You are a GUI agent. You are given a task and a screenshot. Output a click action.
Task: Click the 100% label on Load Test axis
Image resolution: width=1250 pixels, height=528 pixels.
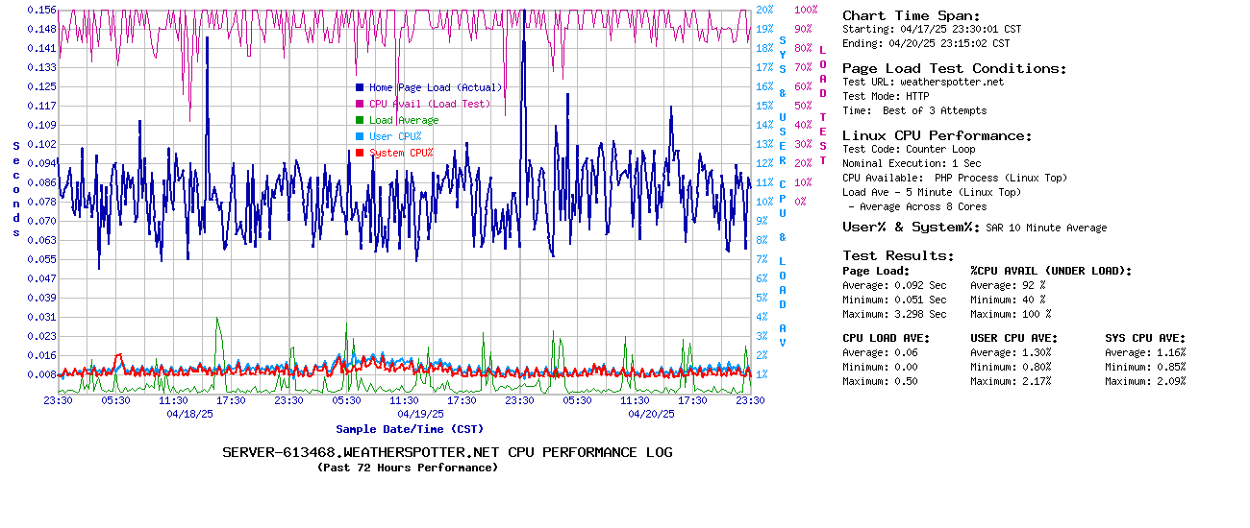(805, 10)
